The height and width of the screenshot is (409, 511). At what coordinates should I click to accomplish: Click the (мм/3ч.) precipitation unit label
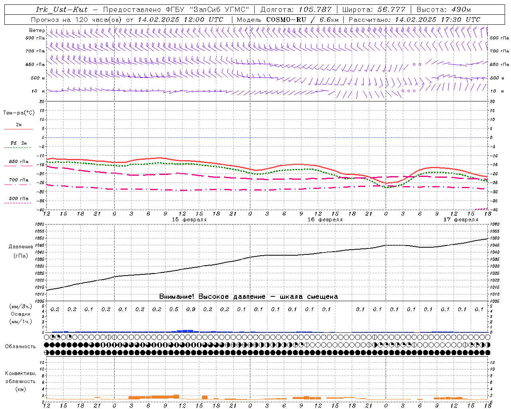coord(21,306)
